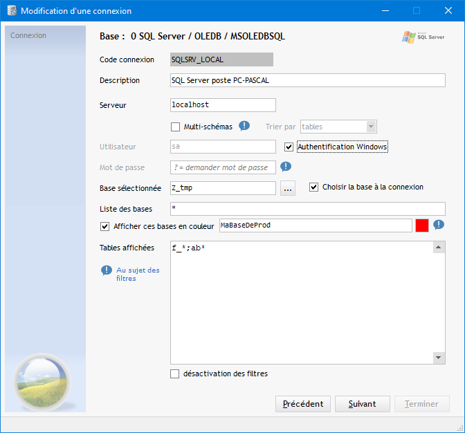
Task: Click the window resize grip in the status bar
Action: pyautogui.click(x=461, y=428)
